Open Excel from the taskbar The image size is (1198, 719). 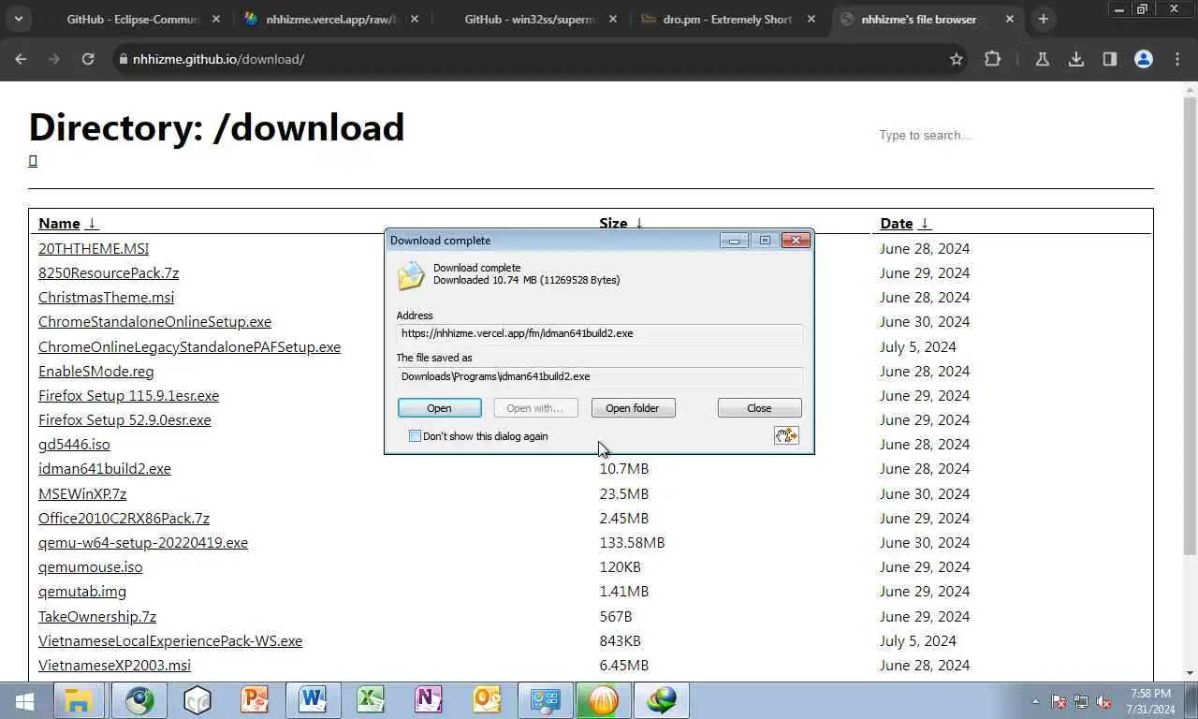(x=371, y=700)
